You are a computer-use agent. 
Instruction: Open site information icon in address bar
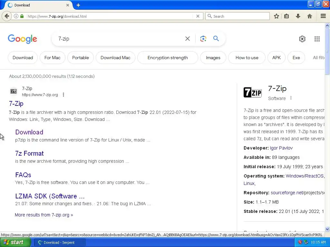pyautogui.click(x=16, y=16)
